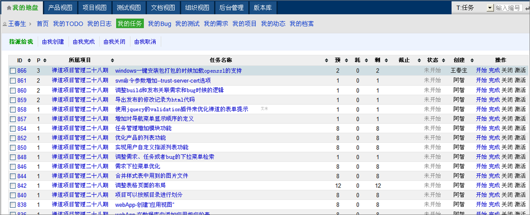Sort by ID column arrows
The width and height of the screenshot is (530, 215).
29,60
